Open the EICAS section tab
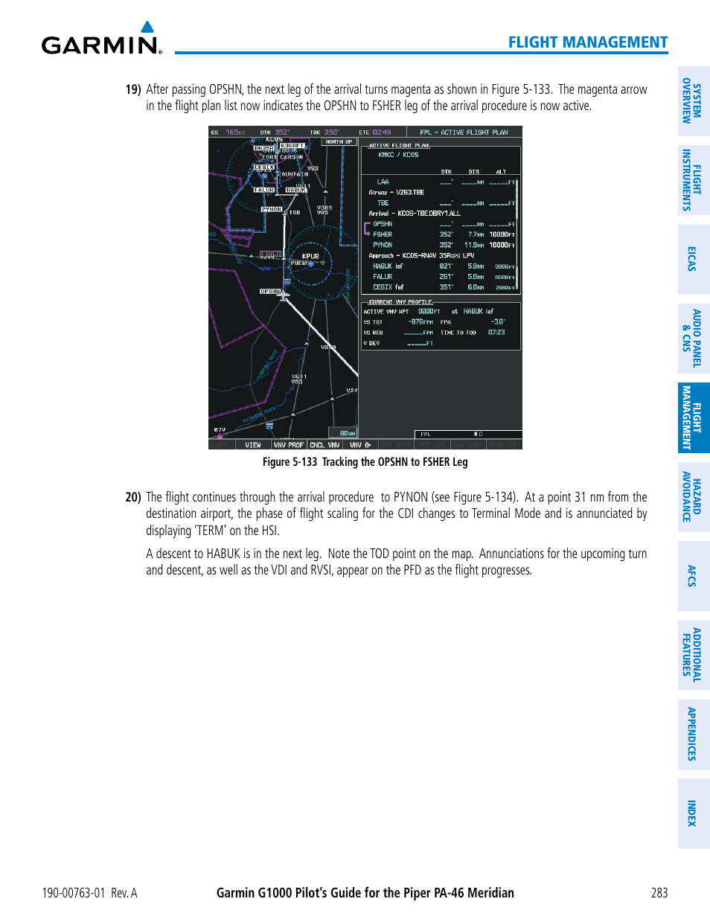Screen dimensions: 710x919 pyautogui.click(x=693, y=259)
